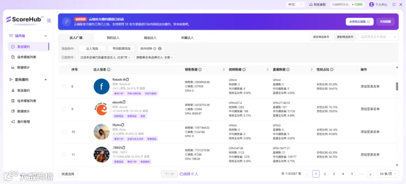Screen dimensions: 406x184
Task: Check the checkbox for row 9 eboxth
Action: pos(64,109)
